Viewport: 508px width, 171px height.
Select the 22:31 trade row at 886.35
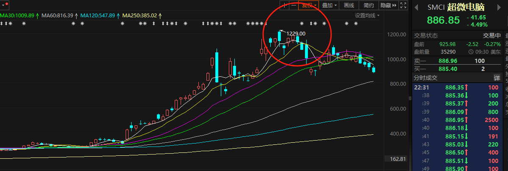[x=457, y=87]
